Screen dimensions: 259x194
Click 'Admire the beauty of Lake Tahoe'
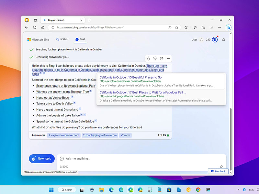(58, 115)
